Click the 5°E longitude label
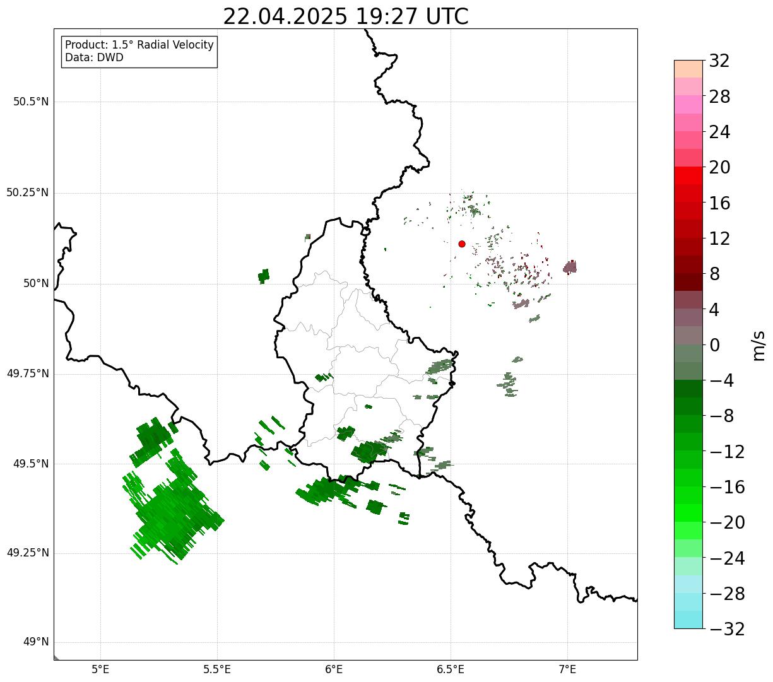This screenshot has height=682, width=773. (100, 669)
